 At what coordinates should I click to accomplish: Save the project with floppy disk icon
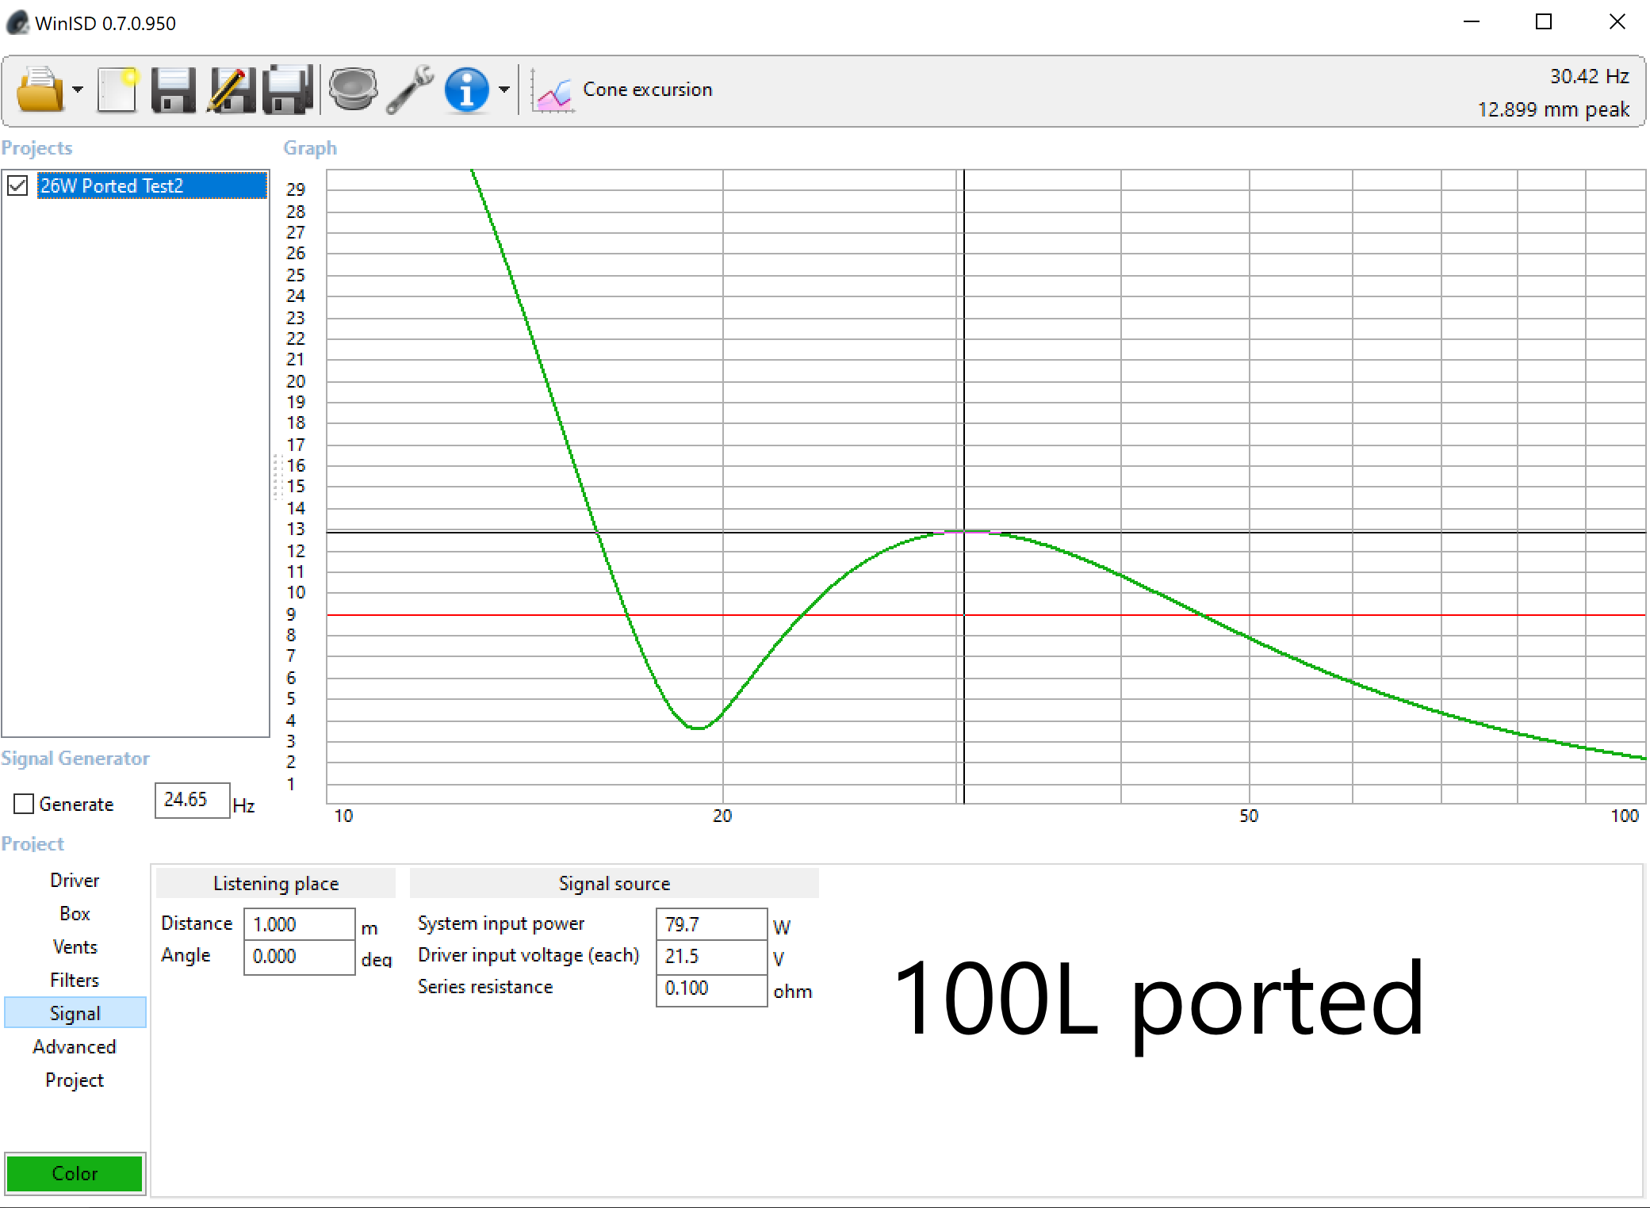[173, 90]
